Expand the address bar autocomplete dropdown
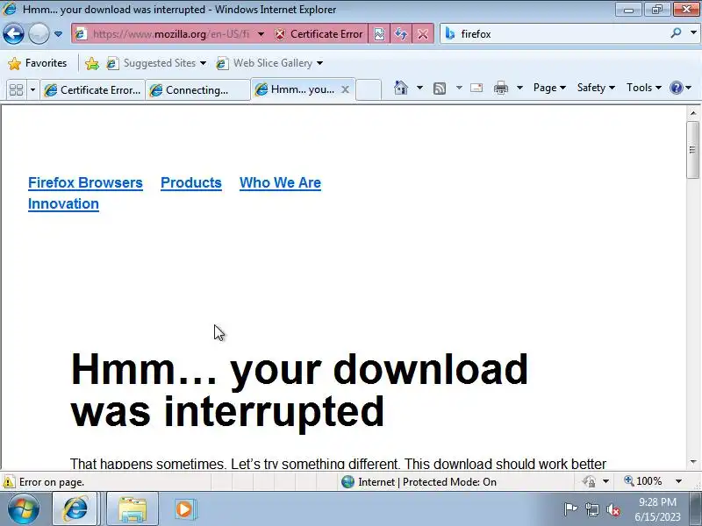Image resolution: width=702 pixels, height=526 pixels. pos(261,34)
